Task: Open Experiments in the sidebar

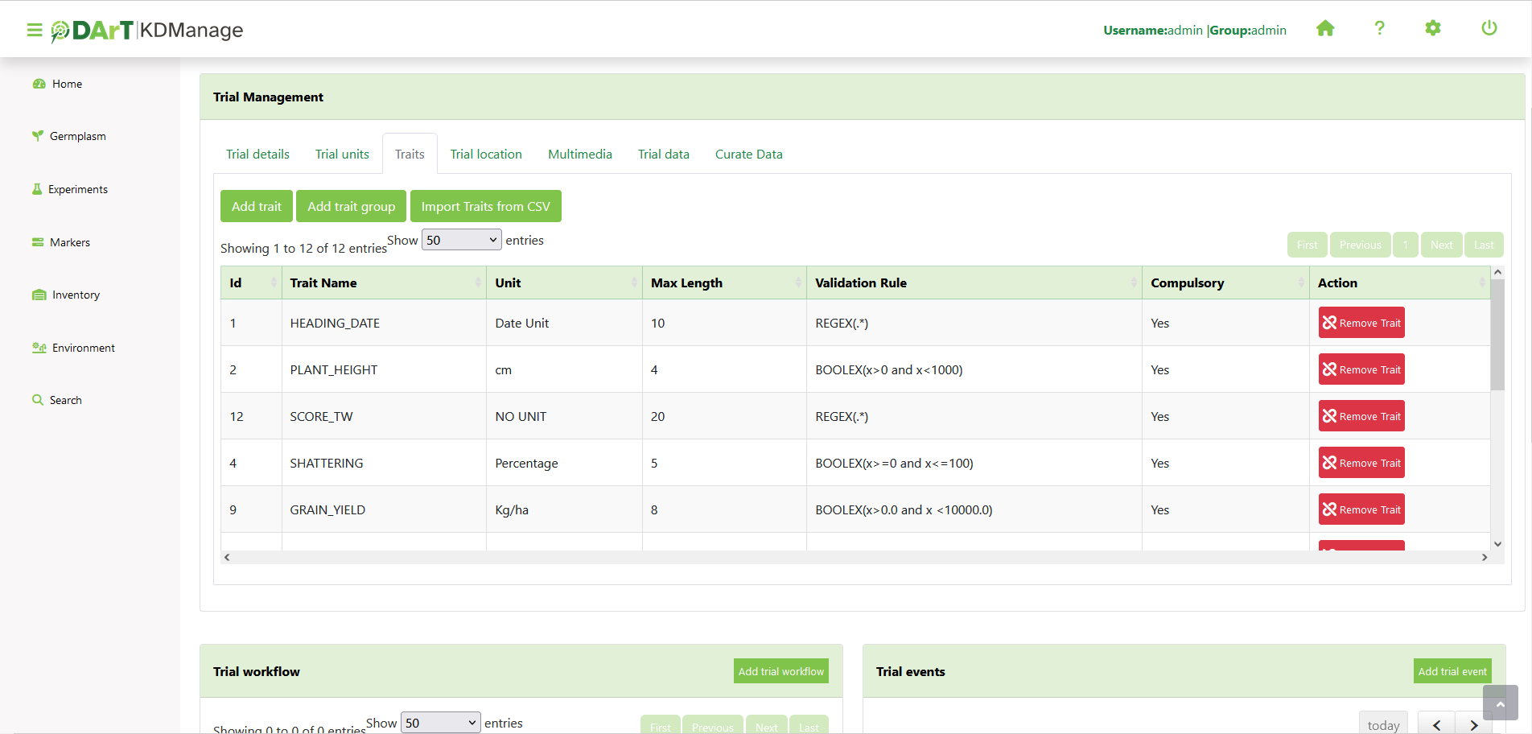Action: 77,189
